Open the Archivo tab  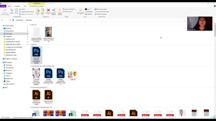pyautogui.click(x=3, y=6)
